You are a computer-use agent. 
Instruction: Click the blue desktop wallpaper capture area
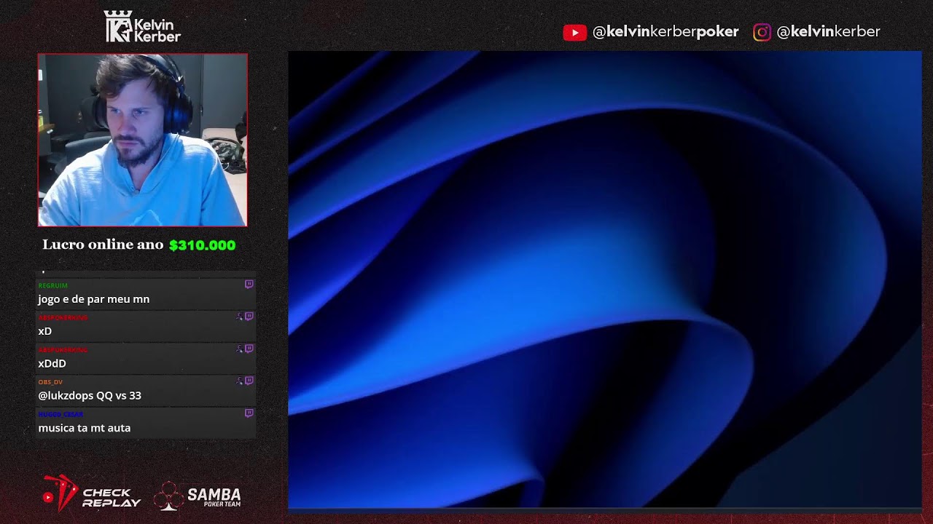point(605,279)
